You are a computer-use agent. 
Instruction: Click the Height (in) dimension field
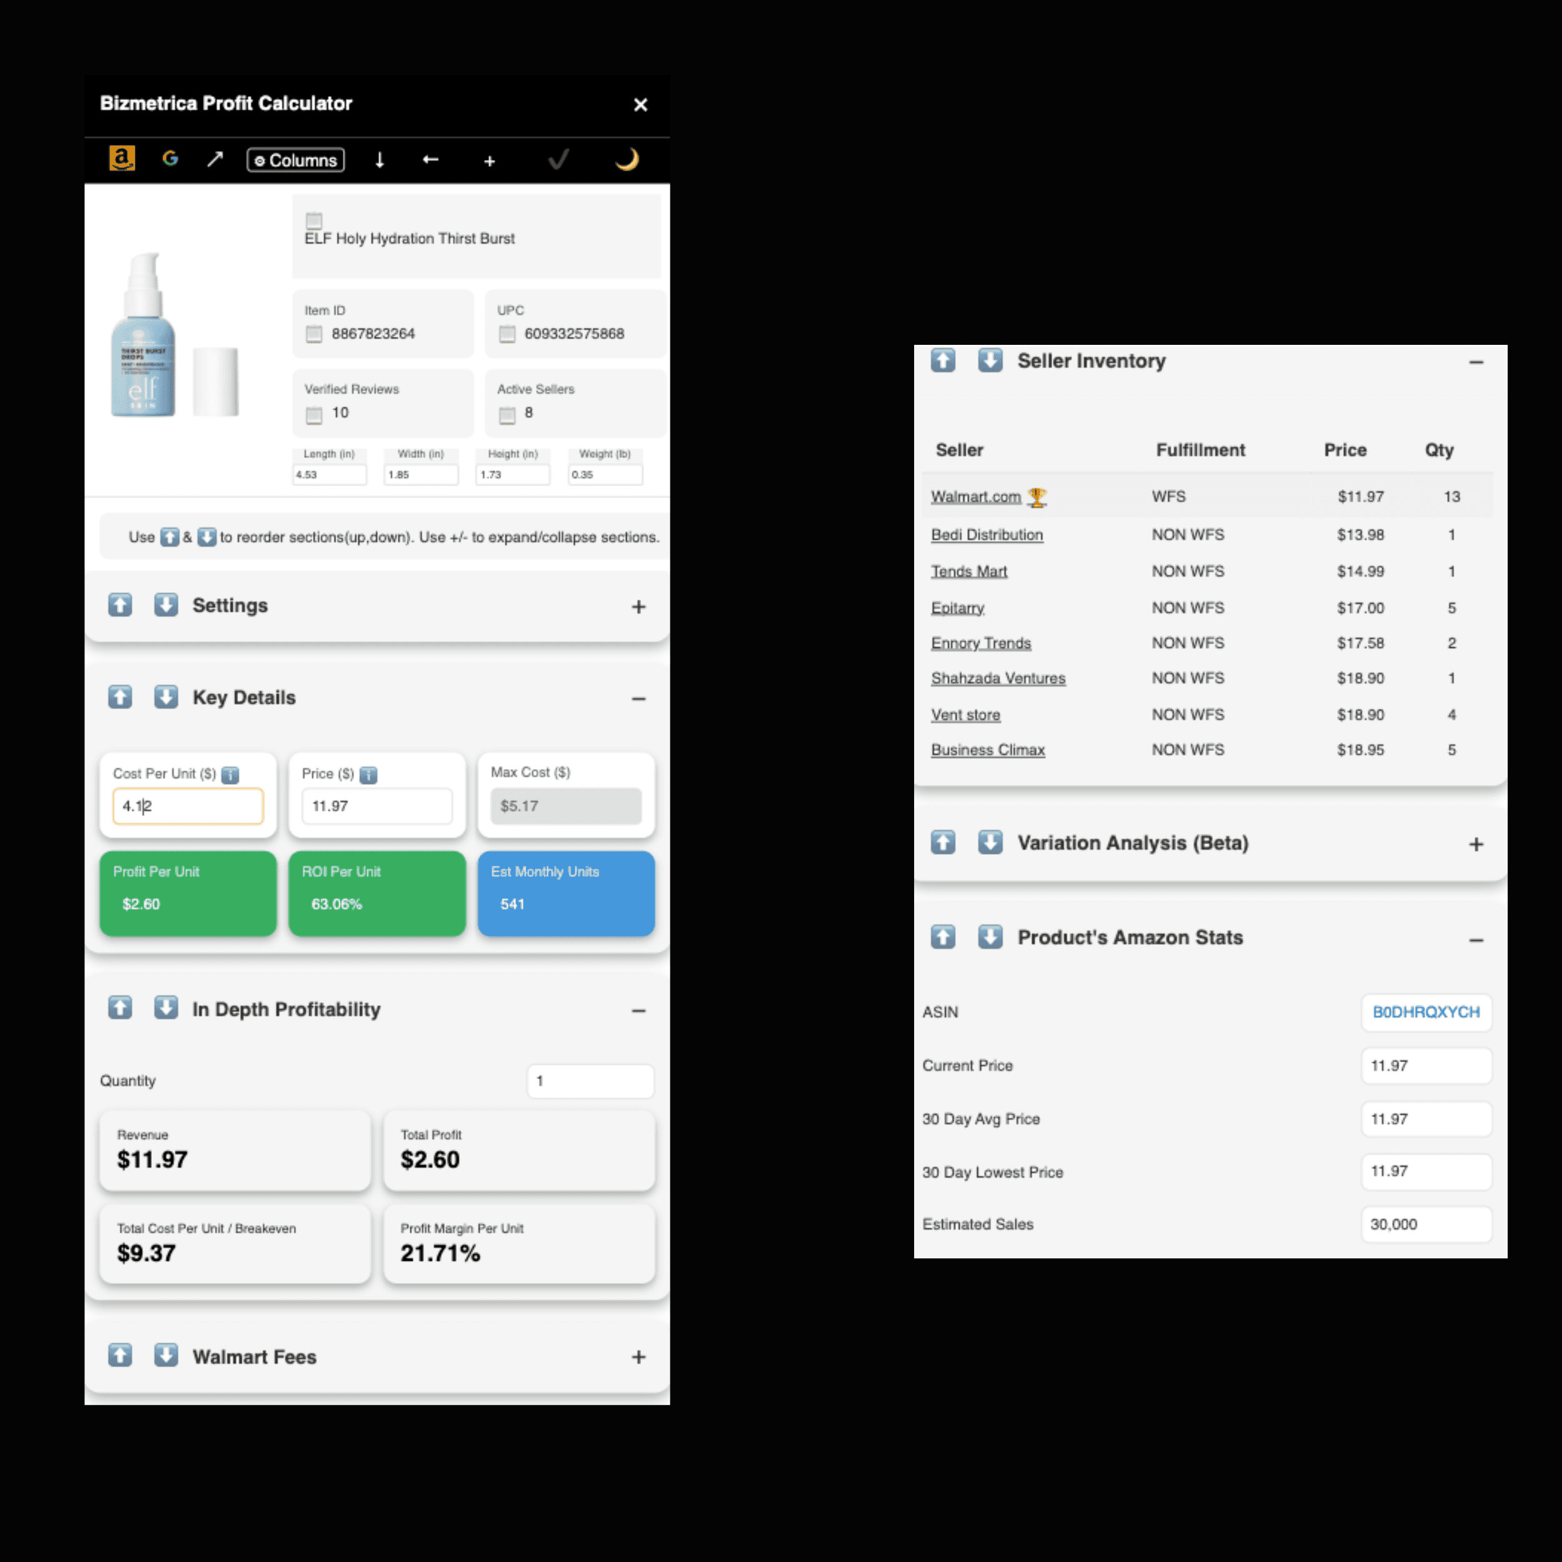pyautogui.click(x=512, y=475)
